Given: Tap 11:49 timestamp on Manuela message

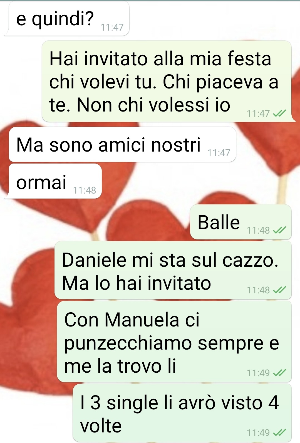Looking at the screenshot, I should pyautogui.click(x=258, y=373).
